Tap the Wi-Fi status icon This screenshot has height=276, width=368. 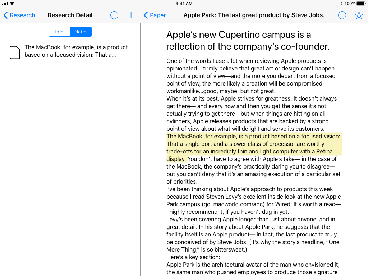coord(12,4)
